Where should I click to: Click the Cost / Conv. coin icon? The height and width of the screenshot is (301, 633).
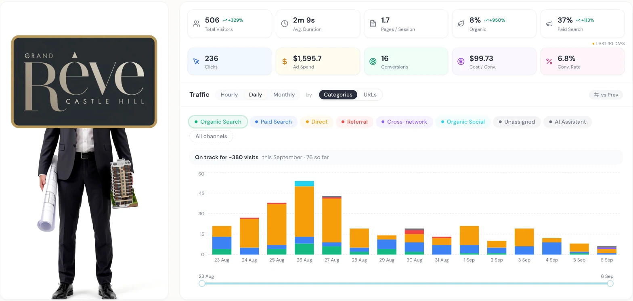[x=461, y=62]
